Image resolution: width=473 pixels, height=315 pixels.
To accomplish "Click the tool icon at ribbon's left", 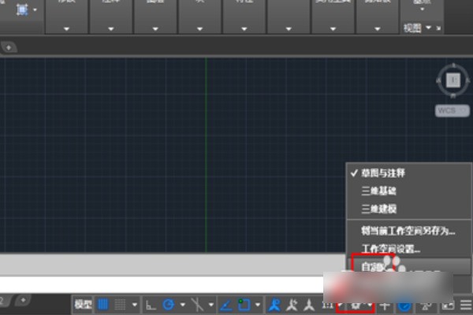I will [22, 10].
